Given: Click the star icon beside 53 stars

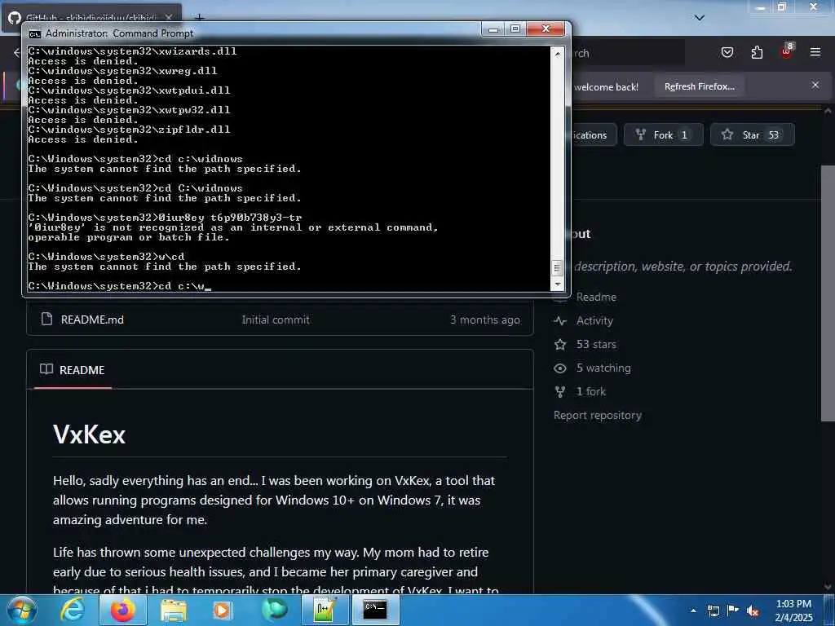Looking at the screenshot, I should [559, 345].
